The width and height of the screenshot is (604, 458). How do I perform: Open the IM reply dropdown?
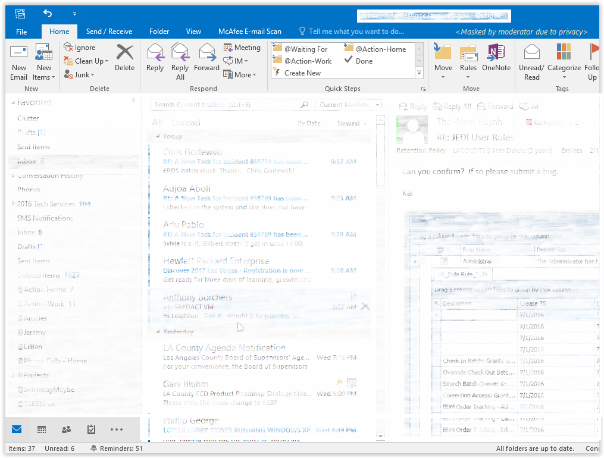236,61
